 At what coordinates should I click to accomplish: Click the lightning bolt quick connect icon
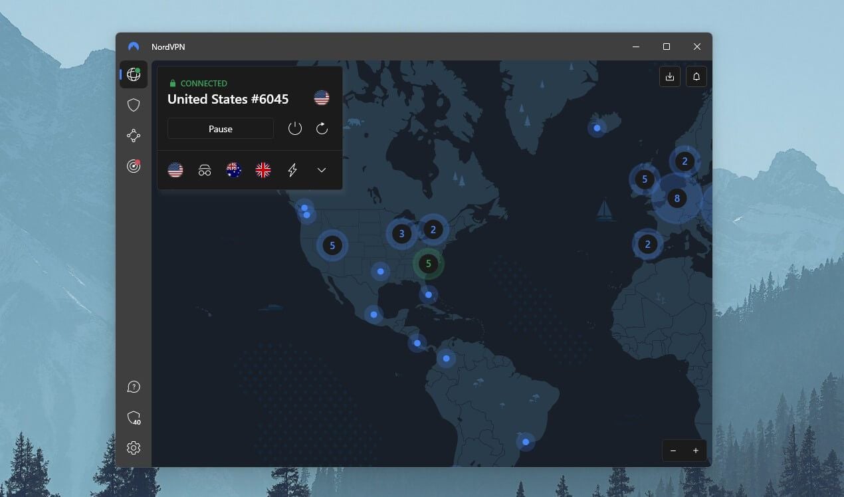pos(292,170)
